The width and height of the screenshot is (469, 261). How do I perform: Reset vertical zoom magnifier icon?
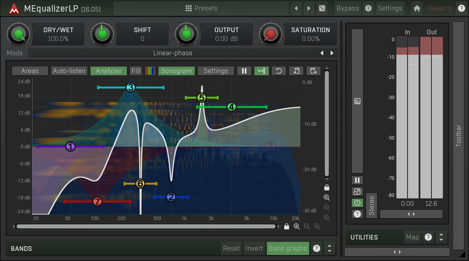click(327, 218)
